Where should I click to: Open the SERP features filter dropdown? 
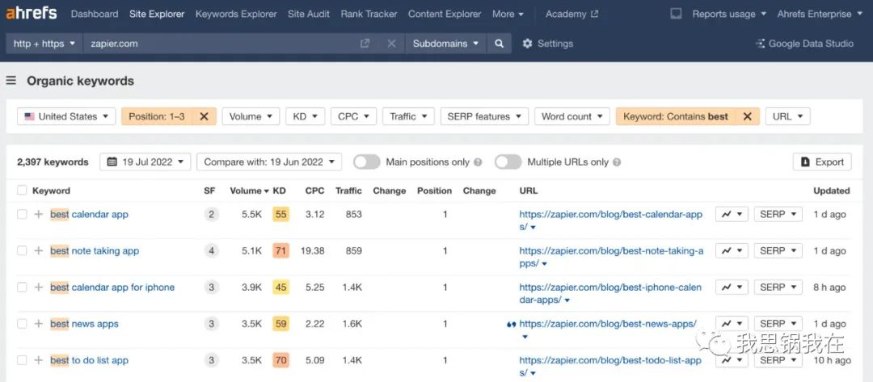[x=484, y=116]
